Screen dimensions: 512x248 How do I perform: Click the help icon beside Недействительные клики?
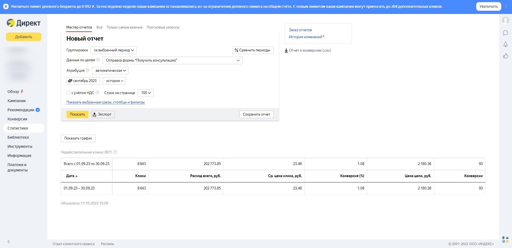(x=115, y=152)
